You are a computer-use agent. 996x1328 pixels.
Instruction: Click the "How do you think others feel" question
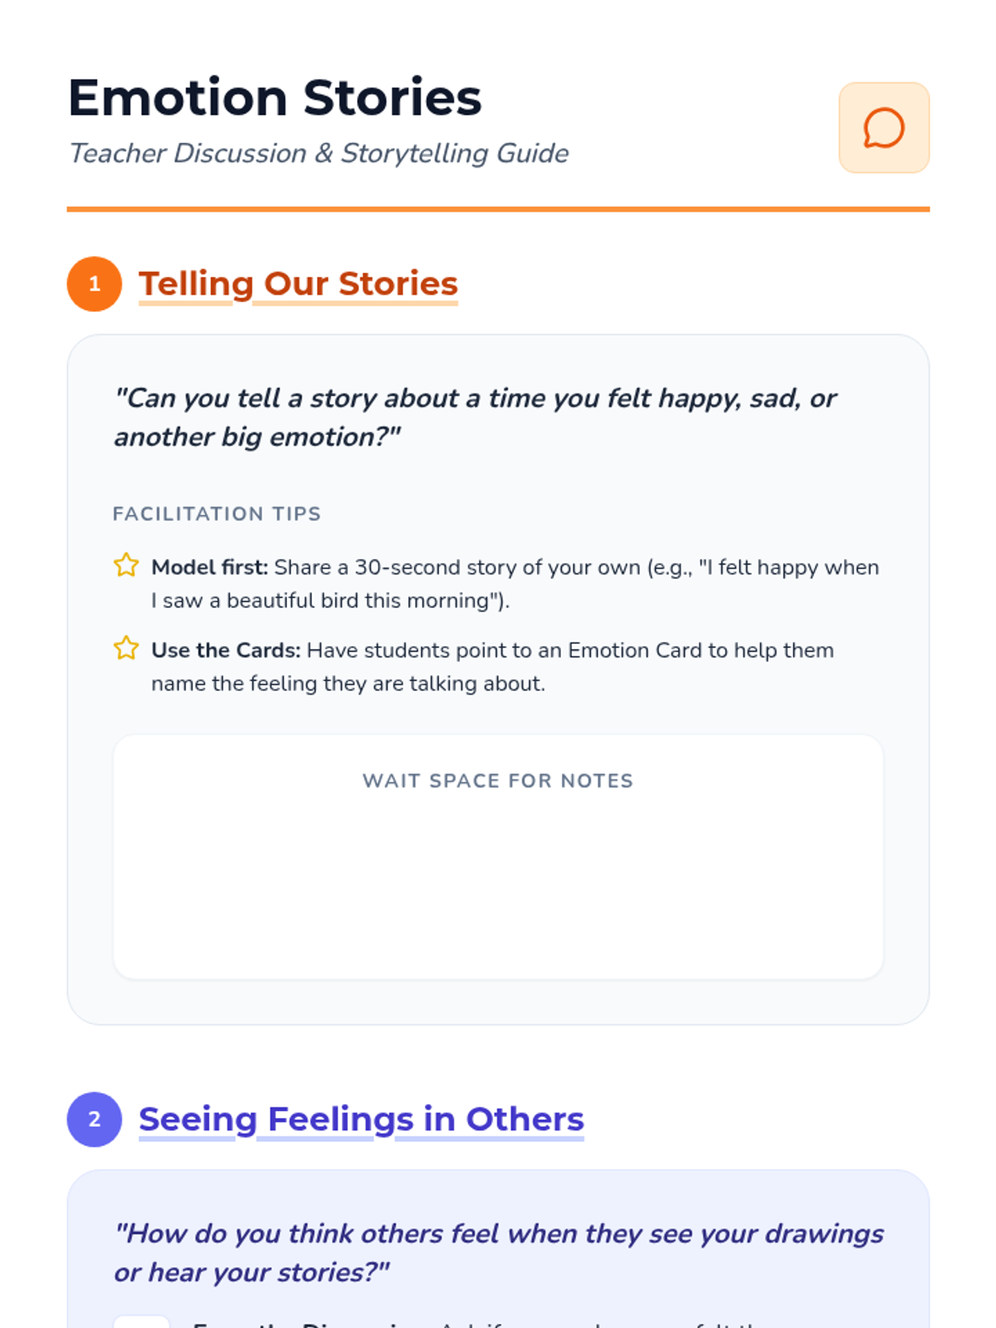point(498,1234)
